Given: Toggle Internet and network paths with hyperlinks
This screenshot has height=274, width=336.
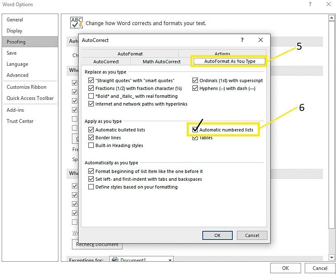Looking at the screenshot, I should [x=91, y=104].
